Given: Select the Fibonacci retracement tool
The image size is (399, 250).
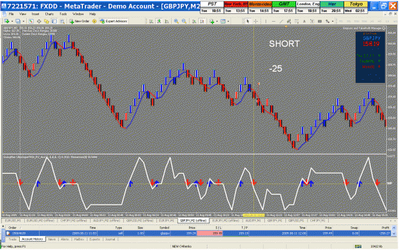Looking at the screenshot, I should pyautogui.click(x=297, y=21).
